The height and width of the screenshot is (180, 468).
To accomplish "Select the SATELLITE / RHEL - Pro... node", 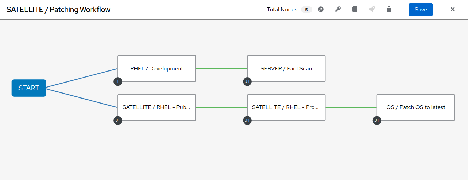I will point(286,107).
